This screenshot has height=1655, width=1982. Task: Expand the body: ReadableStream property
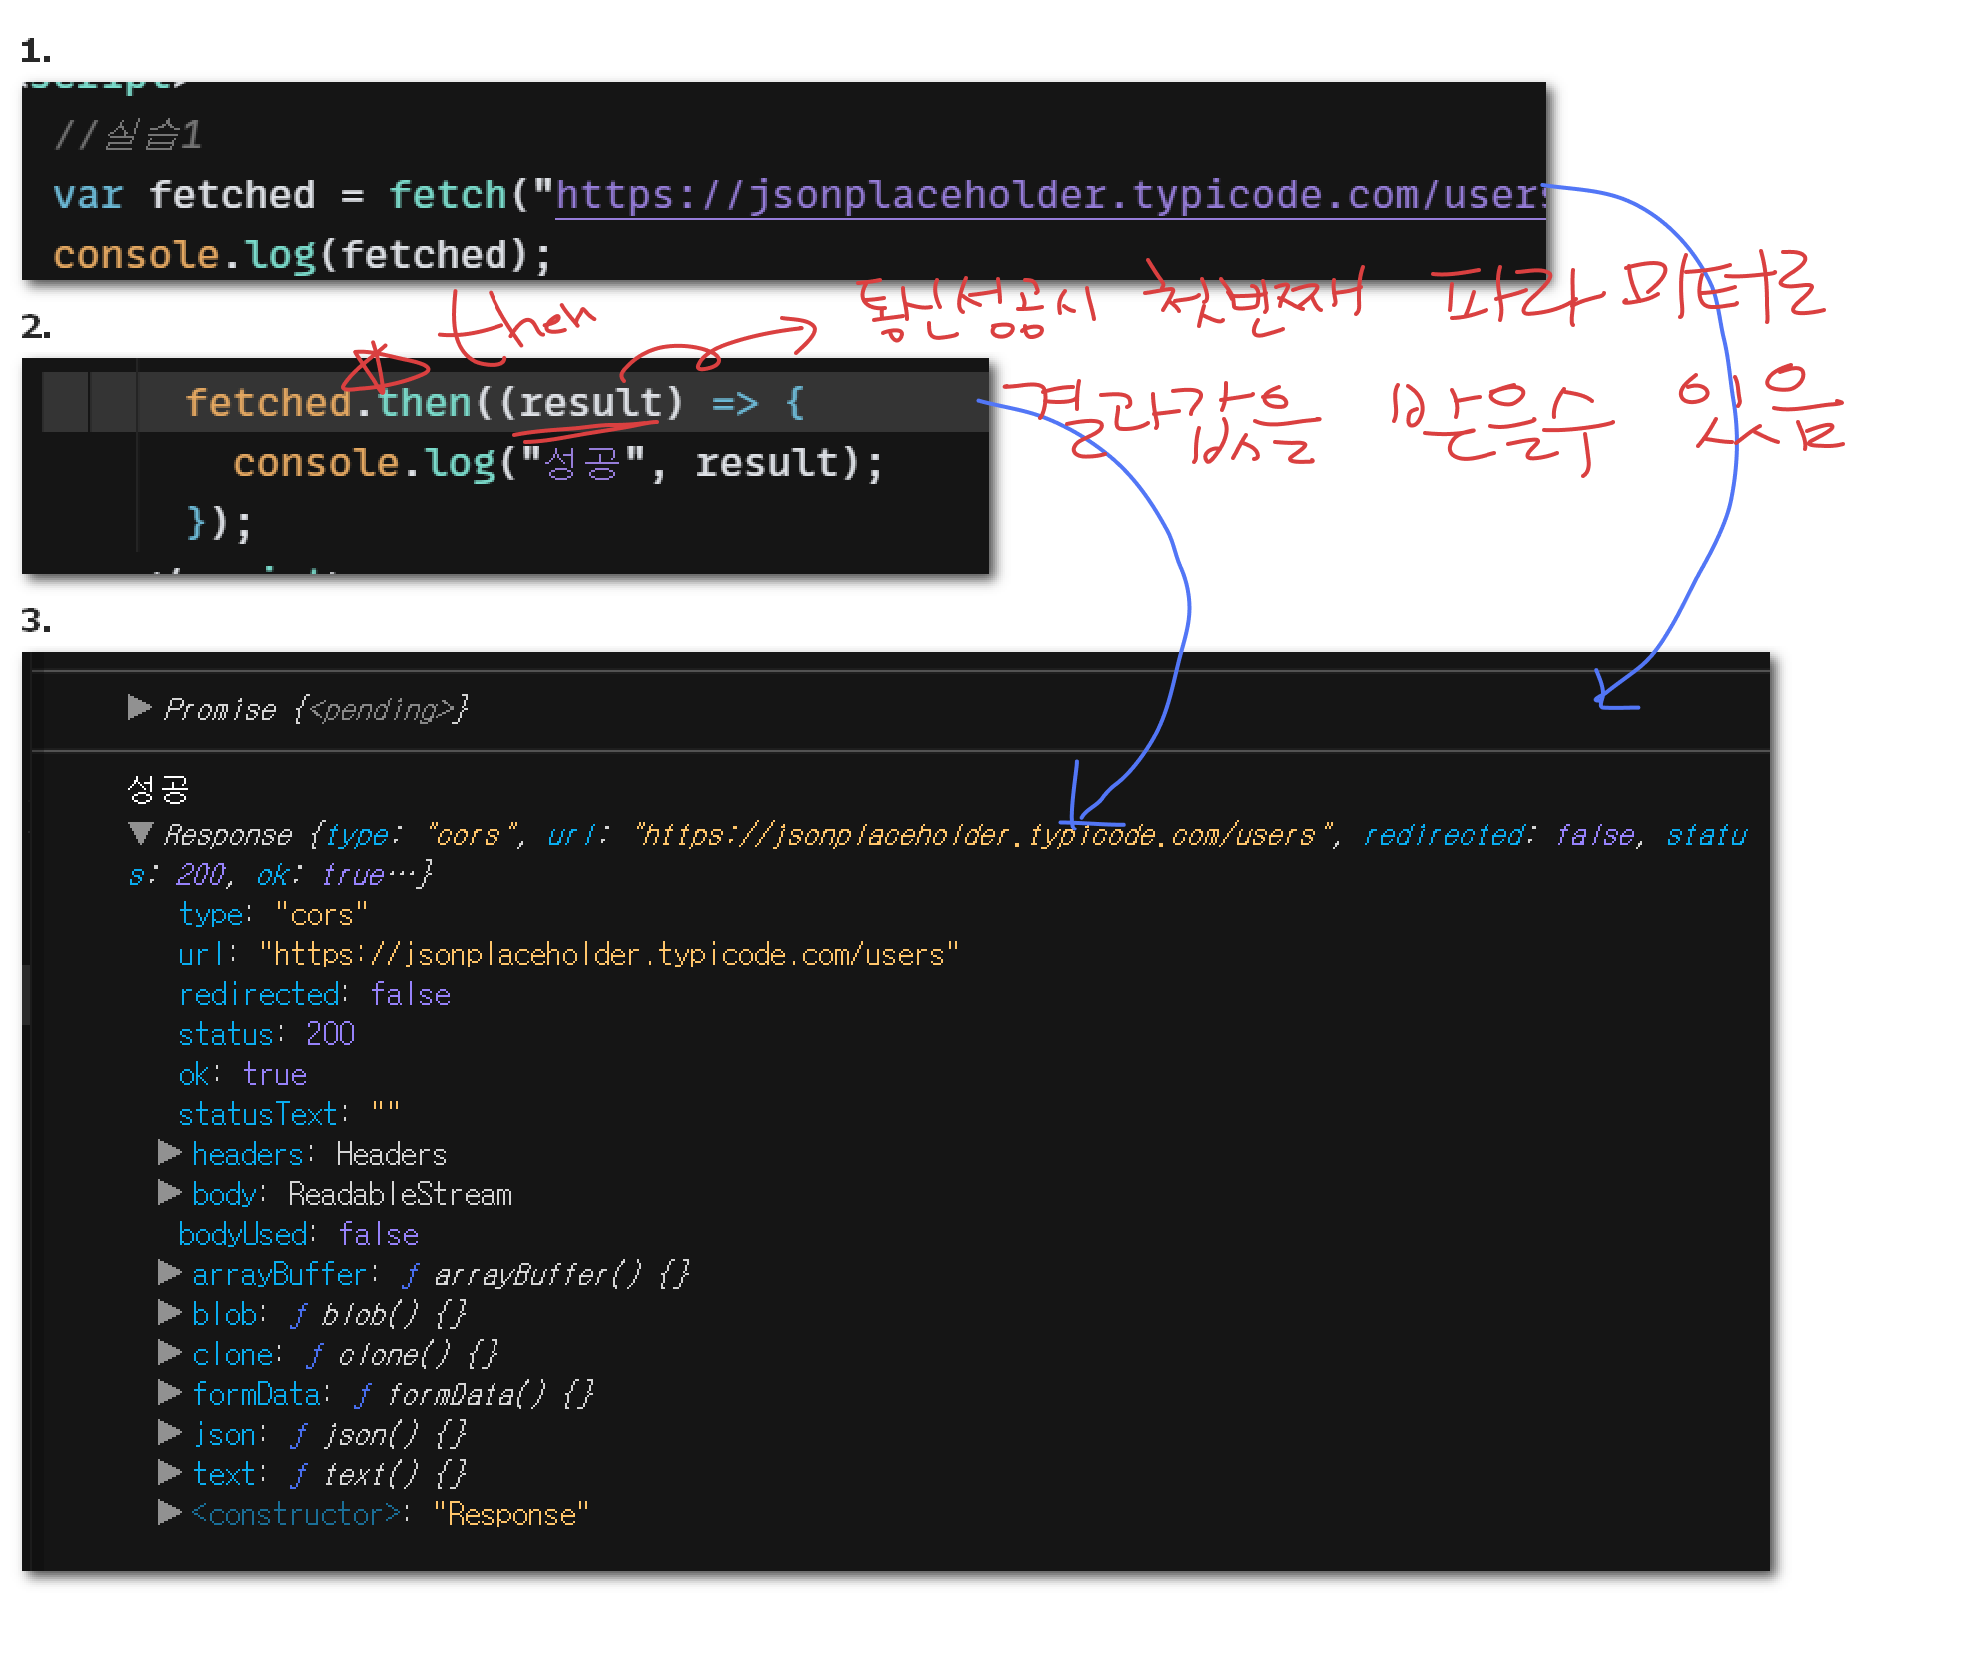(x=169, y=1193)
